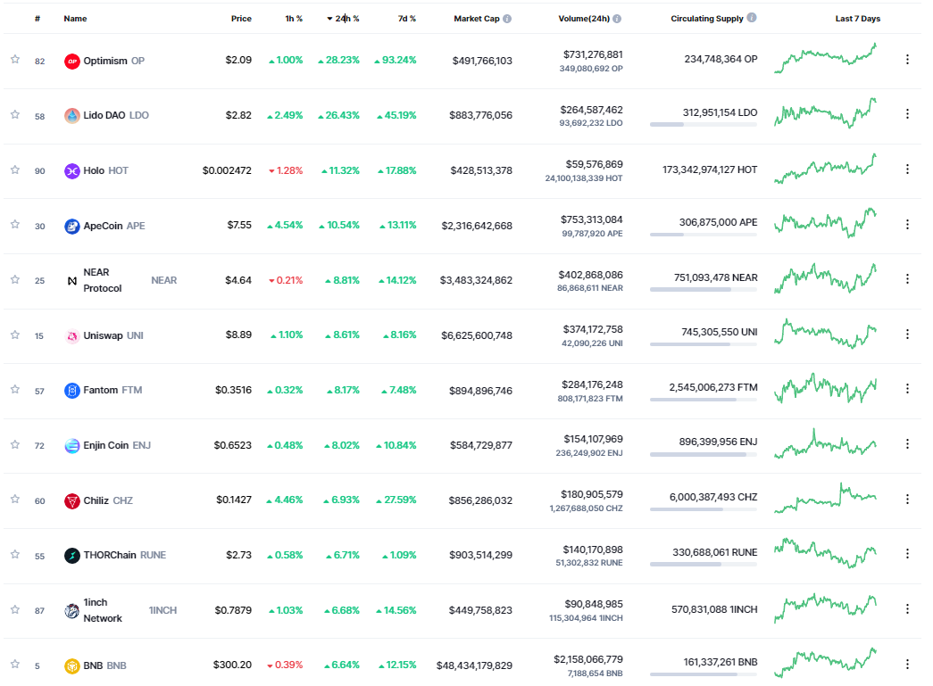
Task: Click the Volume(24h) info icon
Action: pos(617,19)
